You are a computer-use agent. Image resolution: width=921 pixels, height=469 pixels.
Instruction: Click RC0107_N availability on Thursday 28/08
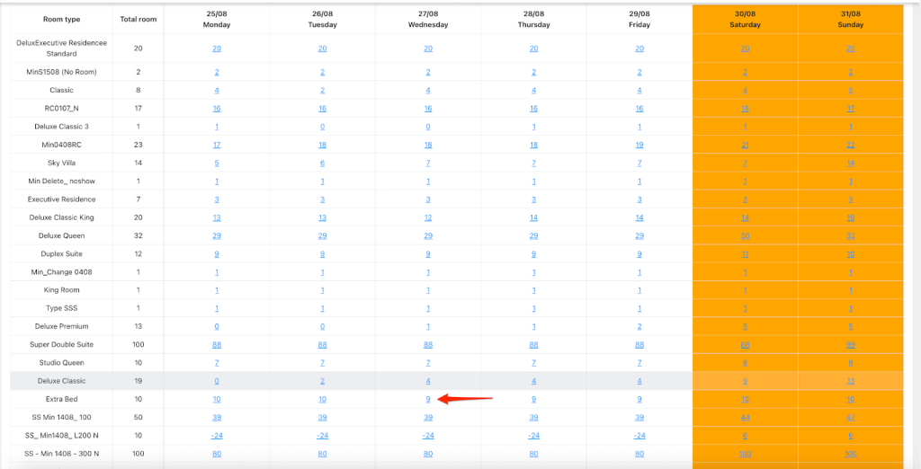coord(533,108)
